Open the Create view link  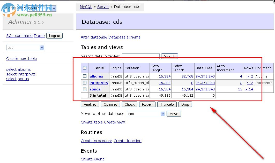click(x=114, y=122)
